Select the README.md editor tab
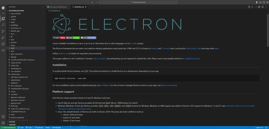 (79, 7)
